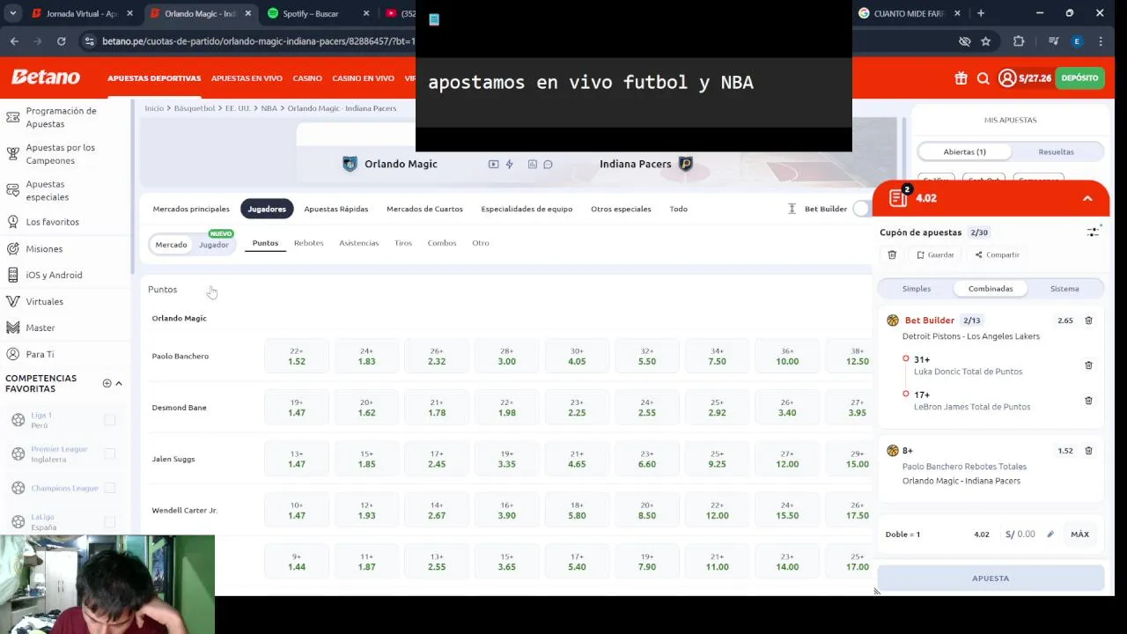Tick the LaLiga España checkbox
The image size is (1127, 634).
[x=110, y=521]
